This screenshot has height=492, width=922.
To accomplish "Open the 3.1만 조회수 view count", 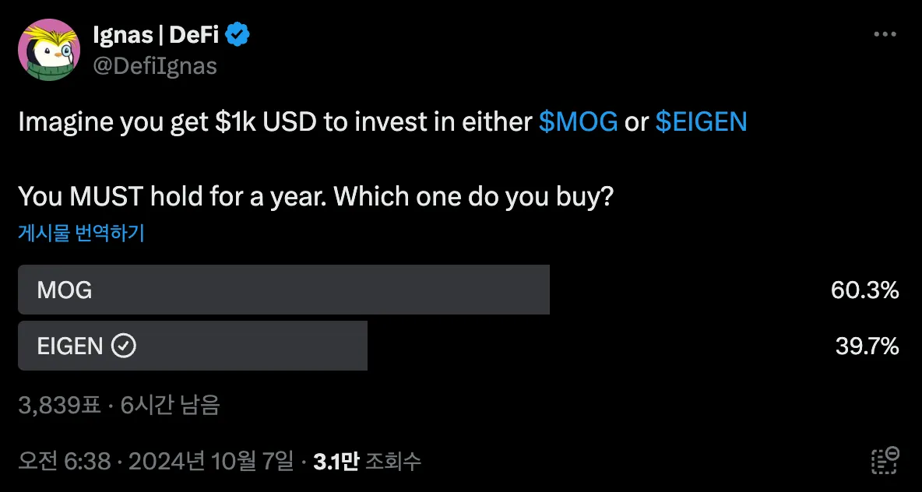I will [x=367, y=462].
